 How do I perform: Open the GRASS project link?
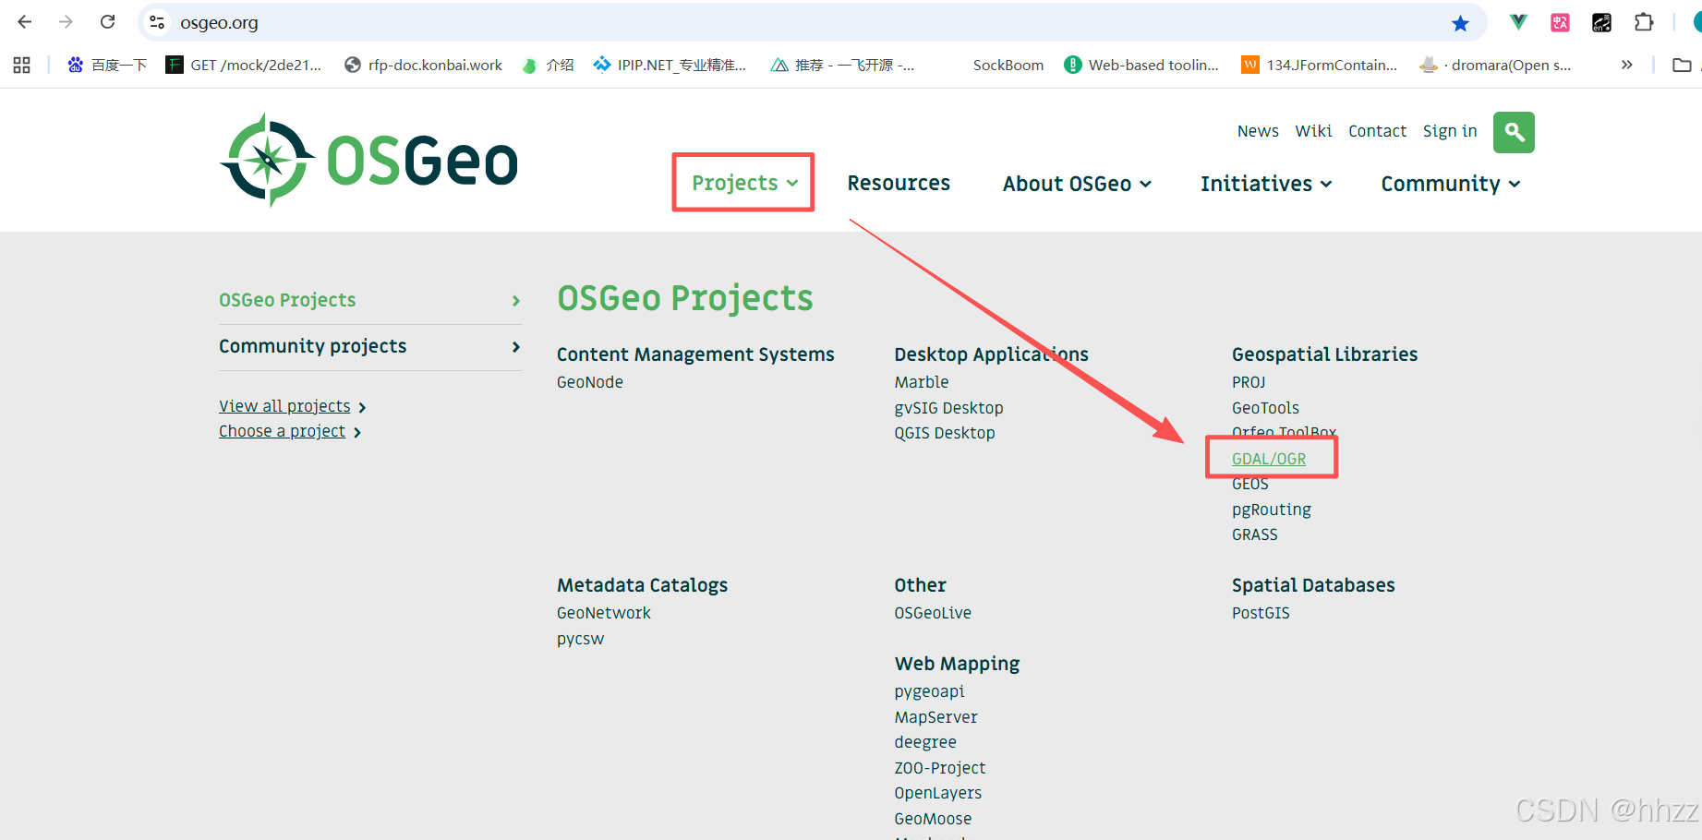click(x=1255, y=534)
